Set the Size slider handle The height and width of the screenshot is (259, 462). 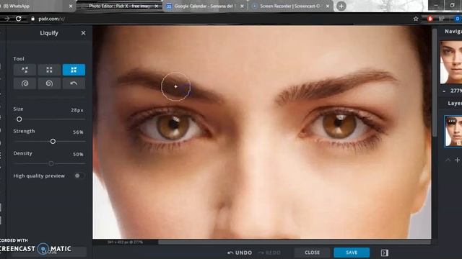[x=19, y=119]
